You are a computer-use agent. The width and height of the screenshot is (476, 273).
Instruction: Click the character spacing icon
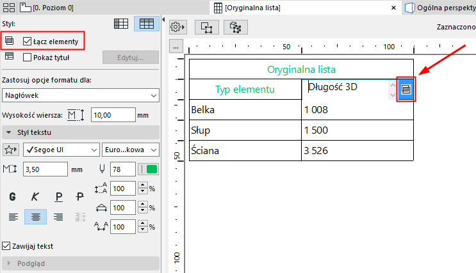point(101,226)
